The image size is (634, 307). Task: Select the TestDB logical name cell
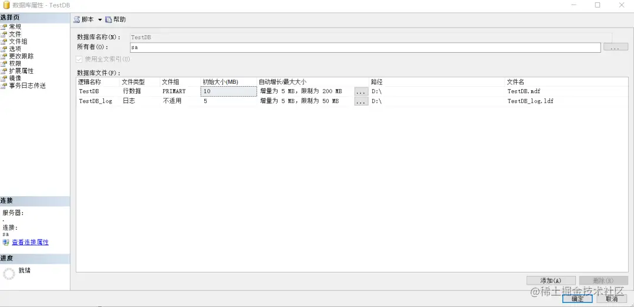98,91
